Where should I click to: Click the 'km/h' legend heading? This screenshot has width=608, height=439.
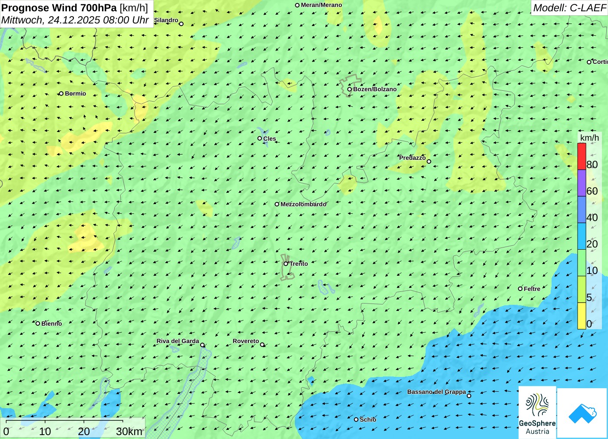click(589, 138)
